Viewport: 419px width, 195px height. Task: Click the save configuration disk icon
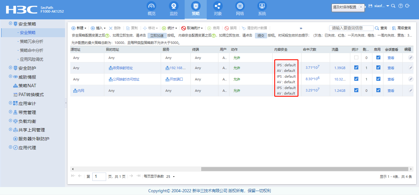point(370,6)
